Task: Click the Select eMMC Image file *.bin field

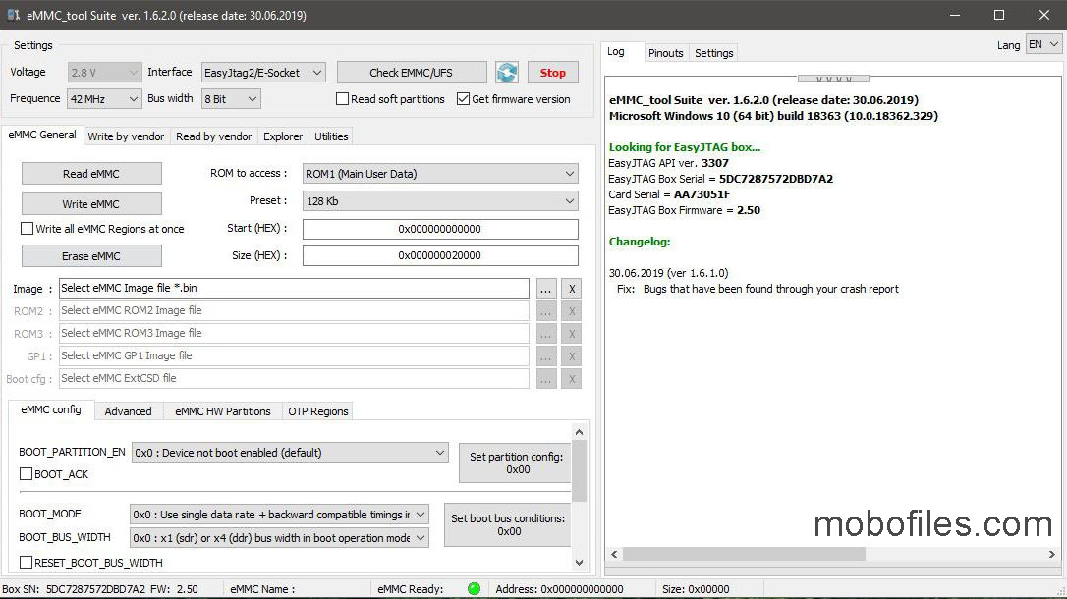Action: 294,289
